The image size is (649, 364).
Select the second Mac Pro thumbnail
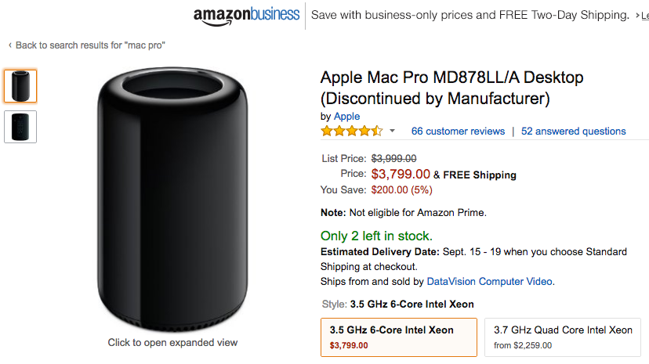click(20, 126)
